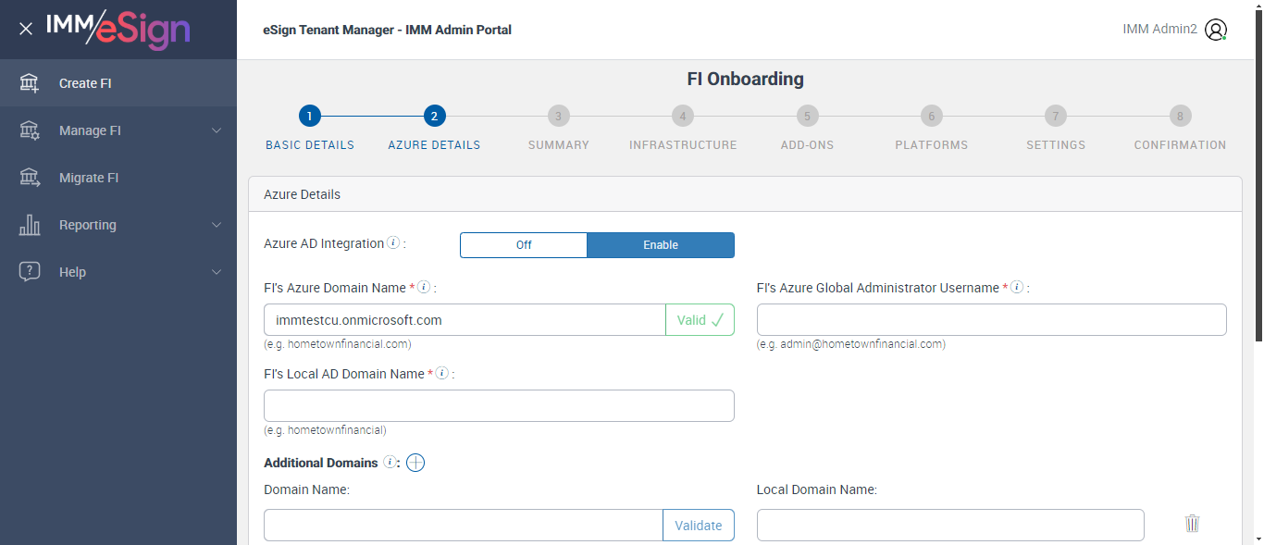
Task: Open Migrate FI in the sidebar
Action: 89,178
